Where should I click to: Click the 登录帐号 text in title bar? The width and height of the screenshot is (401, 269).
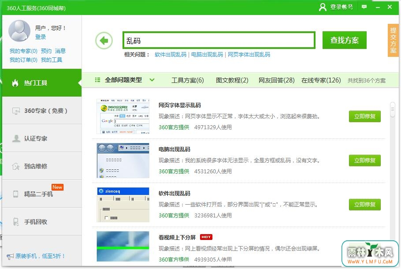[342, 7]
